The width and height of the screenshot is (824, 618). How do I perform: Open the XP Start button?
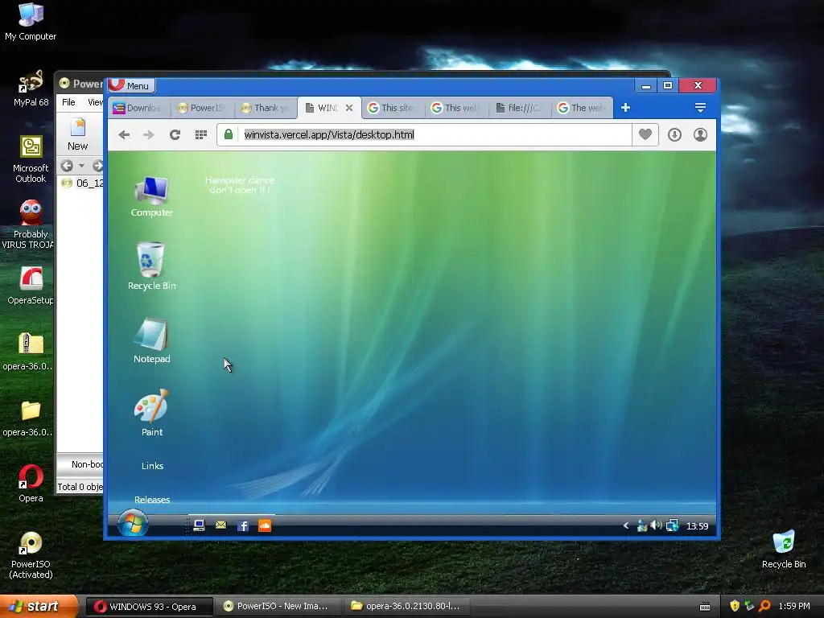tap(39, 607)
